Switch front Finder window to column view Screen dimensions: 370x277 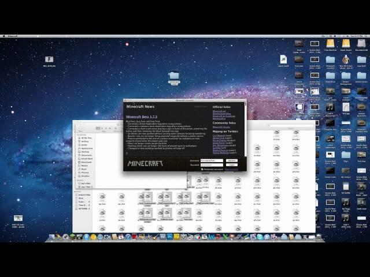pos(106,128)
